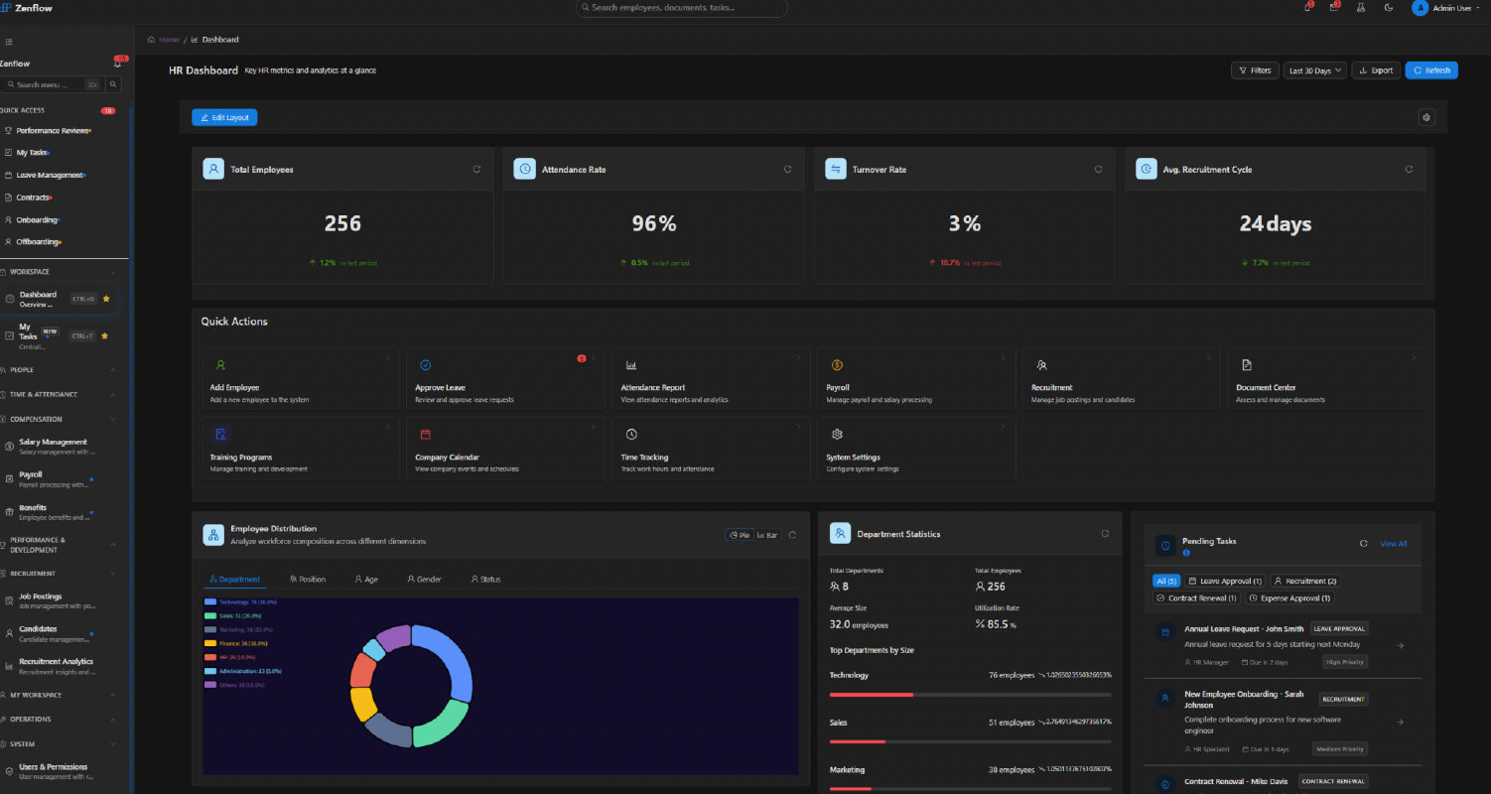The width and height of the screenshot is (1491, 794).
Task: Toggle the Dashboard favorite star
Action: pyautogui.click(x=106, y=299)
